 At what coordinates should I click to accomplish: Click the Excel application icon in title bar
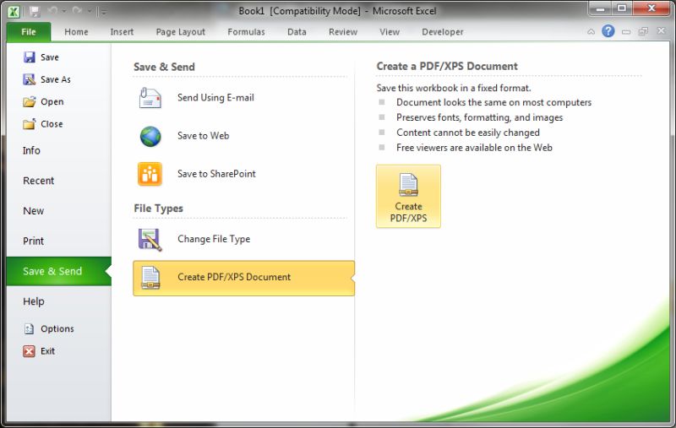(x=14, y=12)
